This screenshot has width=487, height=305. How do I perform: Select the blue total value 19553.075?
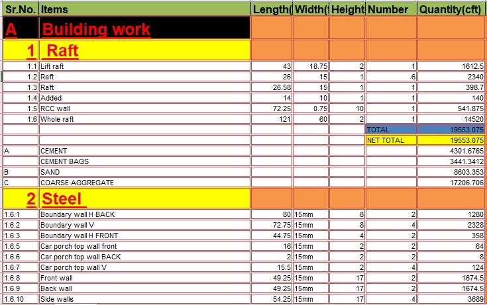pos(451,130)
